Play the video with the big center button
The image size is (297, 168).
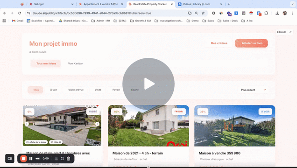pyautogui.click(x=148, y=84)
